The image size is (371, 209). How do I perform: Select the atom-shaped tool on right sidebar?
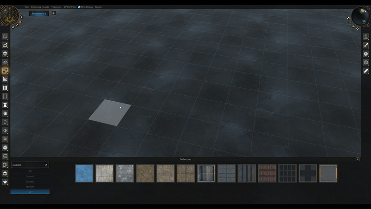pos(366,62)
